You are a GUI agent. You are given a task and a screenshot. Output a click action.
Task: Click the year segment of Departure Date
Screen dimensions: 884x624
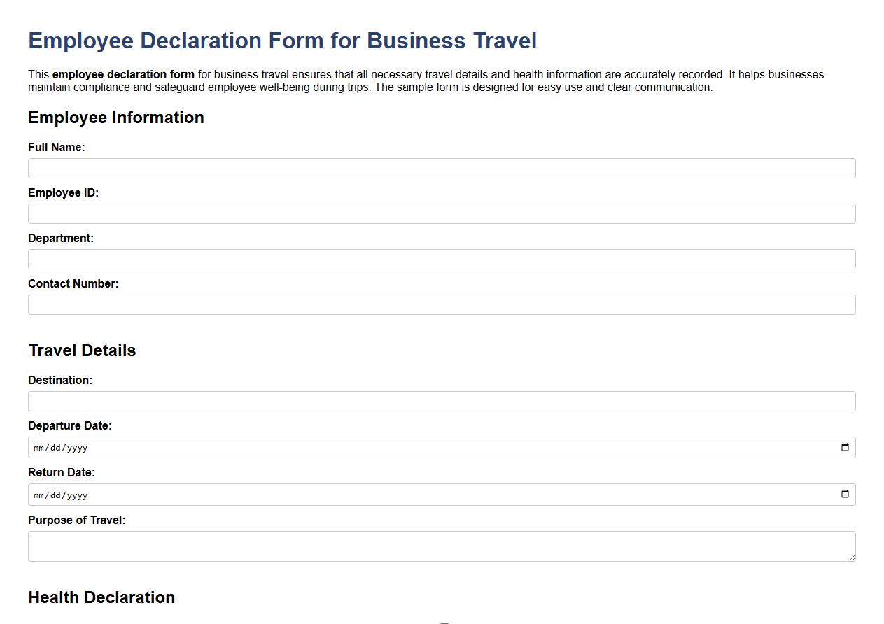76,447
